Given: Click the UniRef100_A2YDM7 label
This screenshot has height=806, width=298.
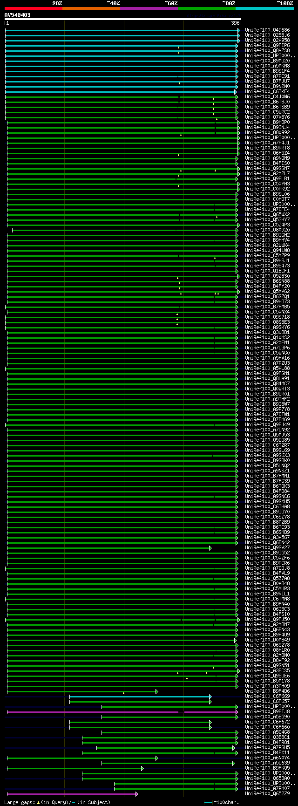Looking at the screenshot, I should [x=267, y=625].
